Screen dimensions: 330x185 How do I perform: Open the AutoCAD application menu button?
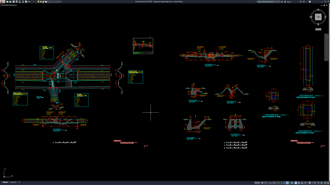click(x=2, y=2)
